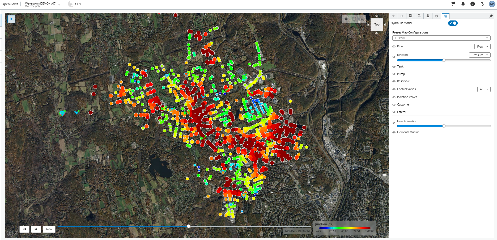Click the fit view frame tool
This screenshot has width=497, height=240.
tap(354, 19)
